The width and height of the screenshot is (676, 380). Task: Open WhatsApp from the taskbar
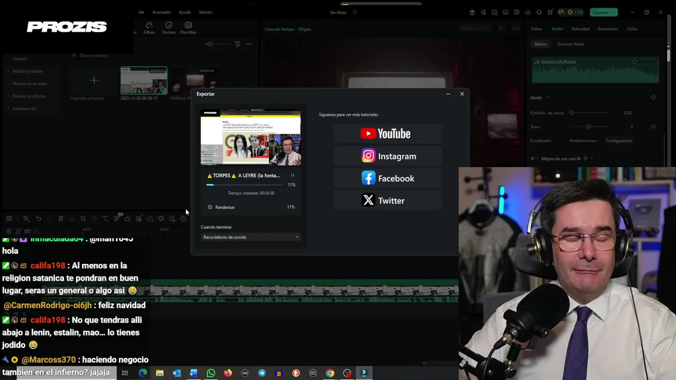211,373
